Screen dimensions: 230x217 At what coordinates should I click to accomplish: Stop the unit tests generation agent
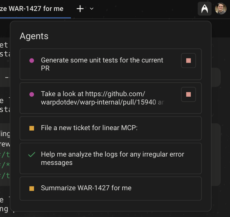tap(188, 61)
